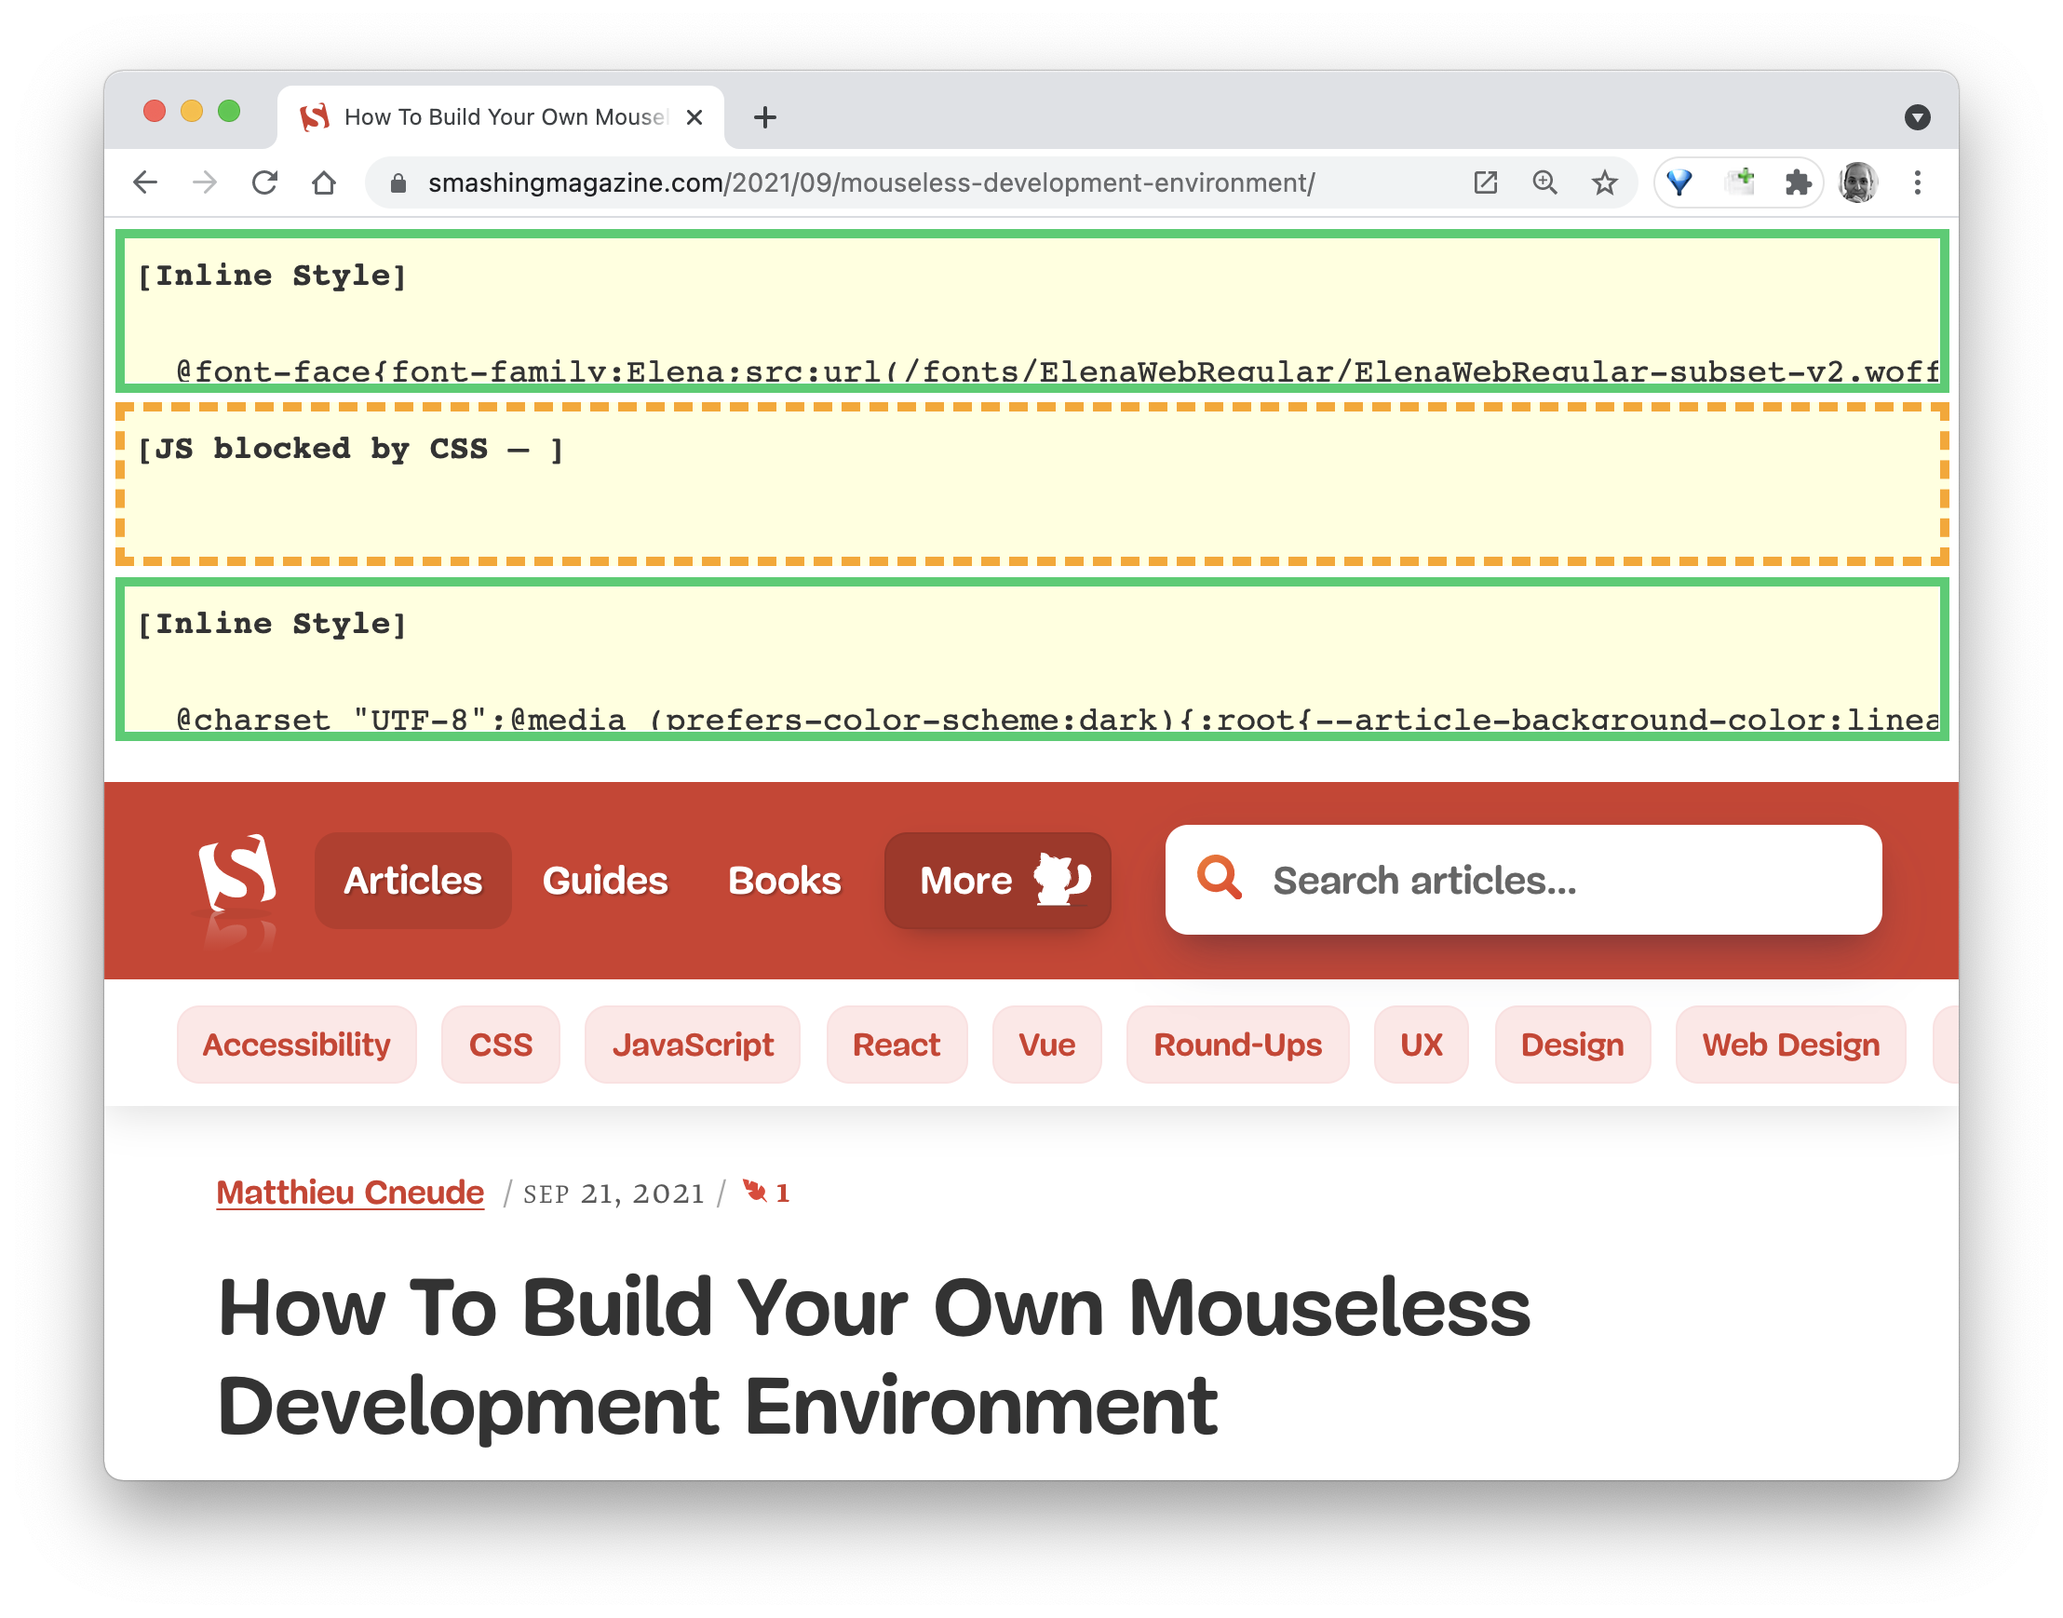Screen dimensions: 2063x1618
Task: Click the cat icon on the More button
Action: (1060, 879)
